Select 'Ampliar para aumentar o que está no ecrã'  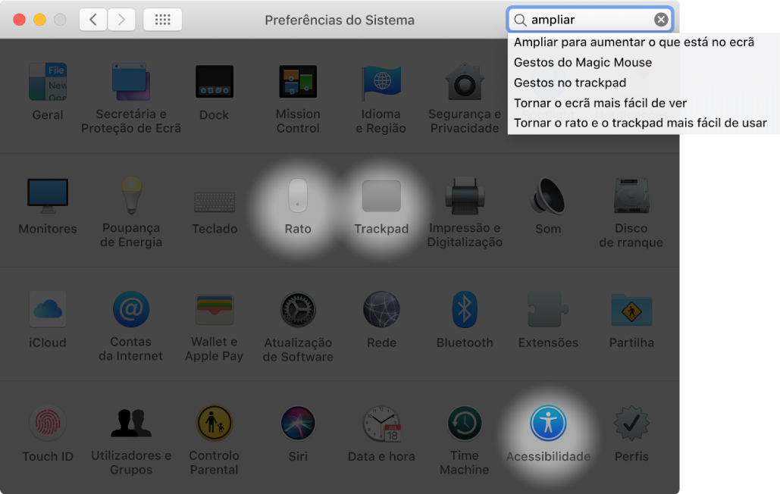point(634,42)
